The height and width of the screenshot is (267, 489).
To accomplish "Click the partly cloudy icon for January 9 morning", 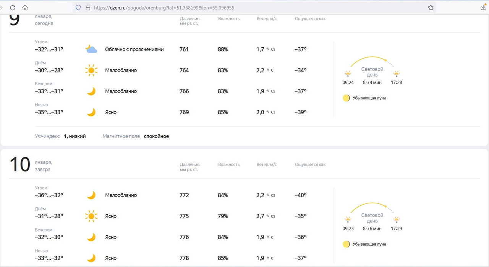I will pos(91,49).
